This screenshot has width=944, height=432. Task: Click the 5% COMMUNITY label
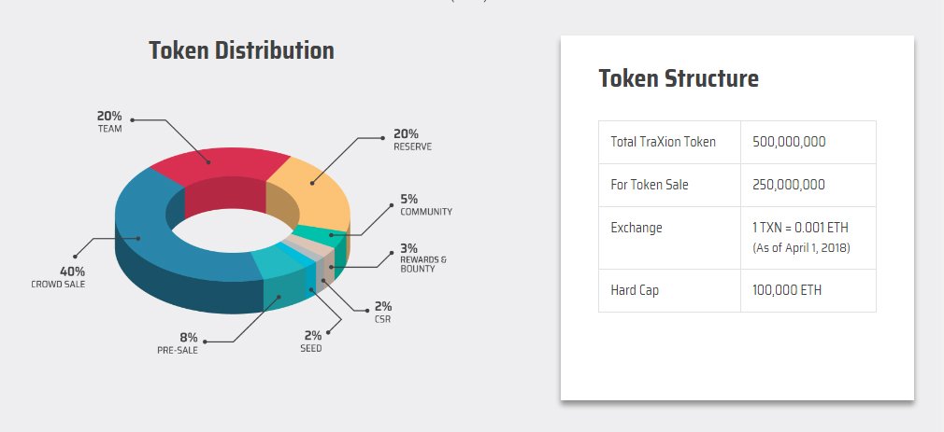[425, 205]
